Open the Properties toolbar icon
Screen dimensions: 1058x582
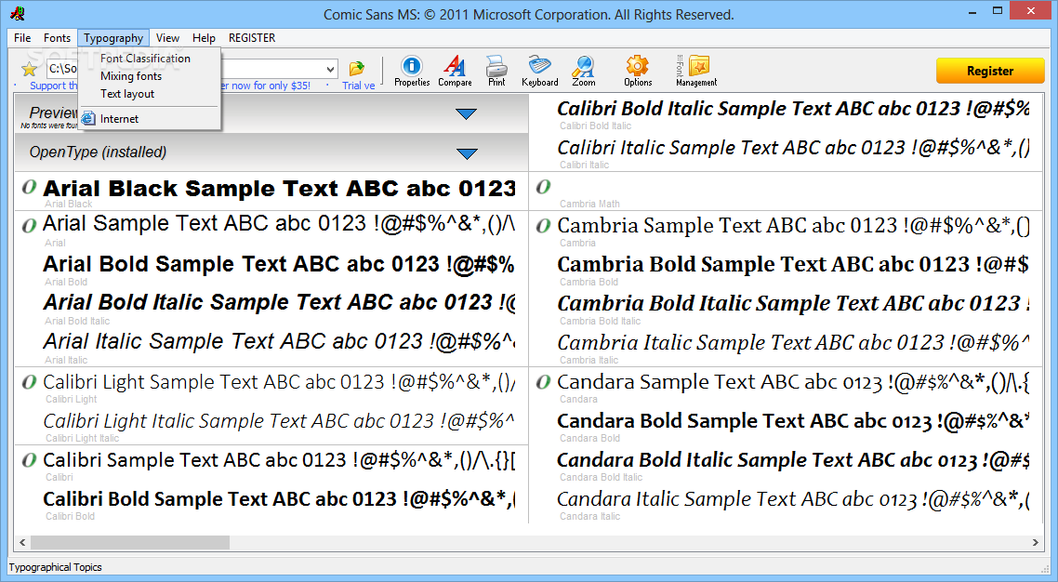point(412,71)
